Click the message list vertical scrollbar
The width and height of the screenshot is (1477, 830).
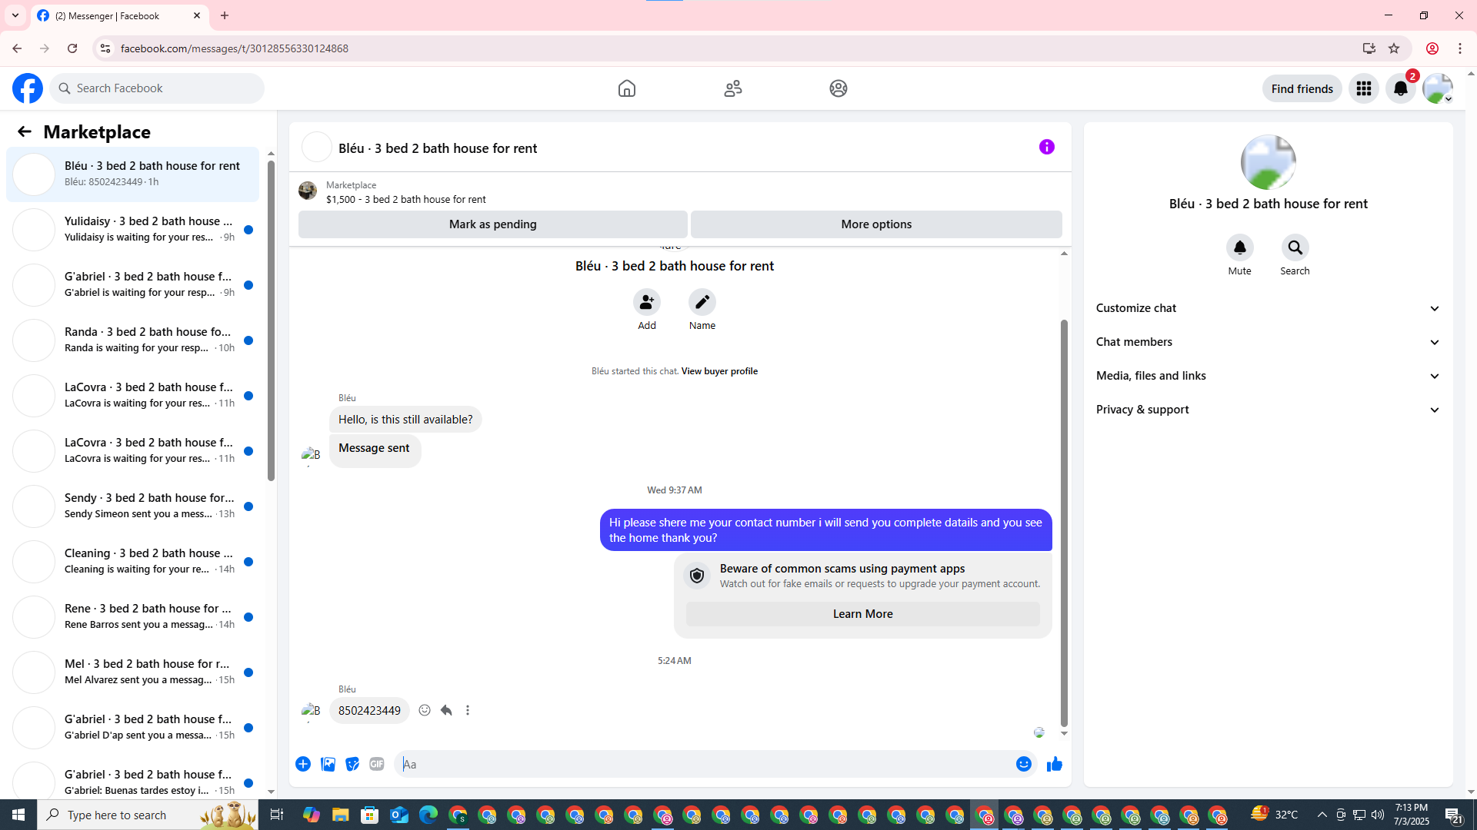click(x=1064, y=523)
